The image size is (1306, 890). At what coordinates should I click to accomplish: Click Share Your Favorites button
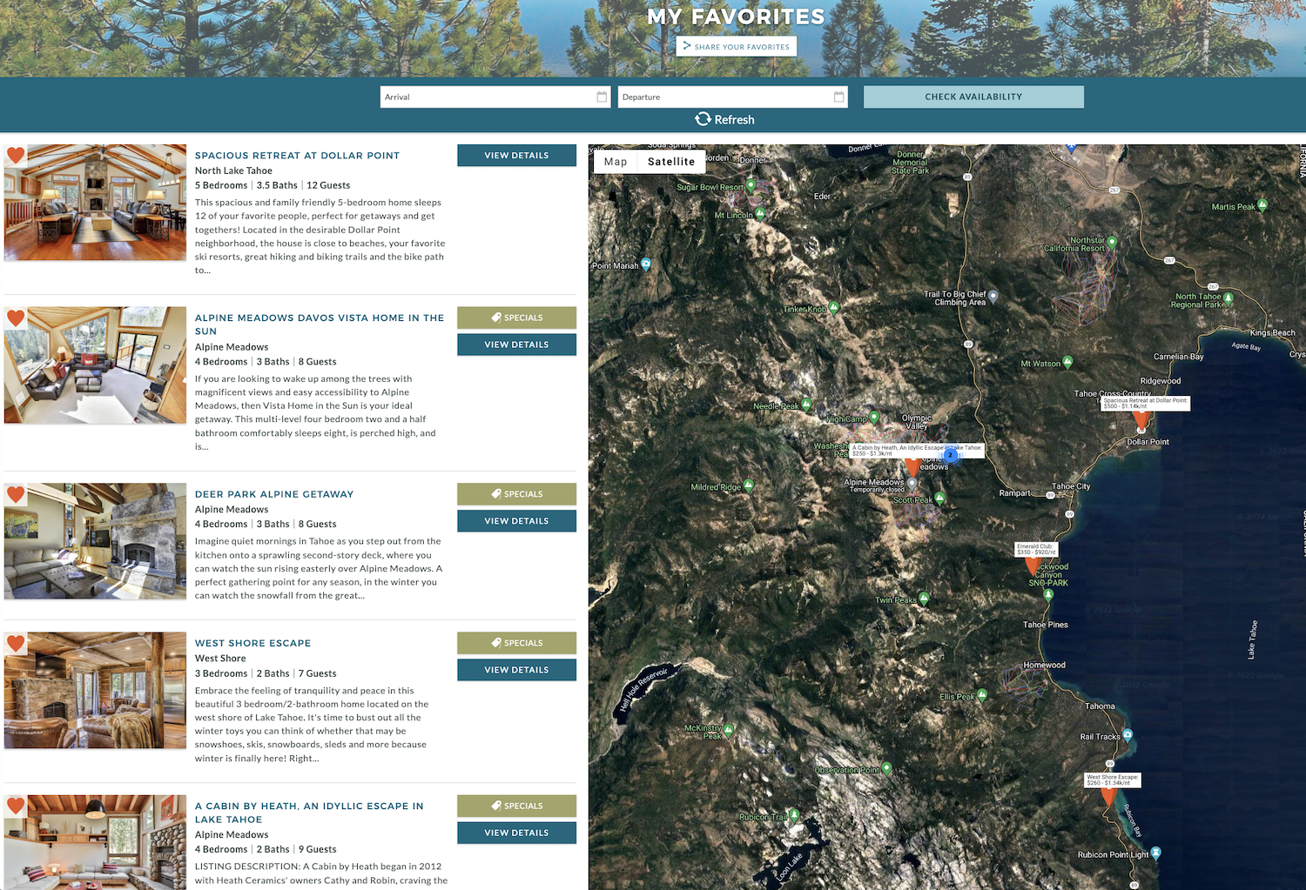tap(736, 47)
